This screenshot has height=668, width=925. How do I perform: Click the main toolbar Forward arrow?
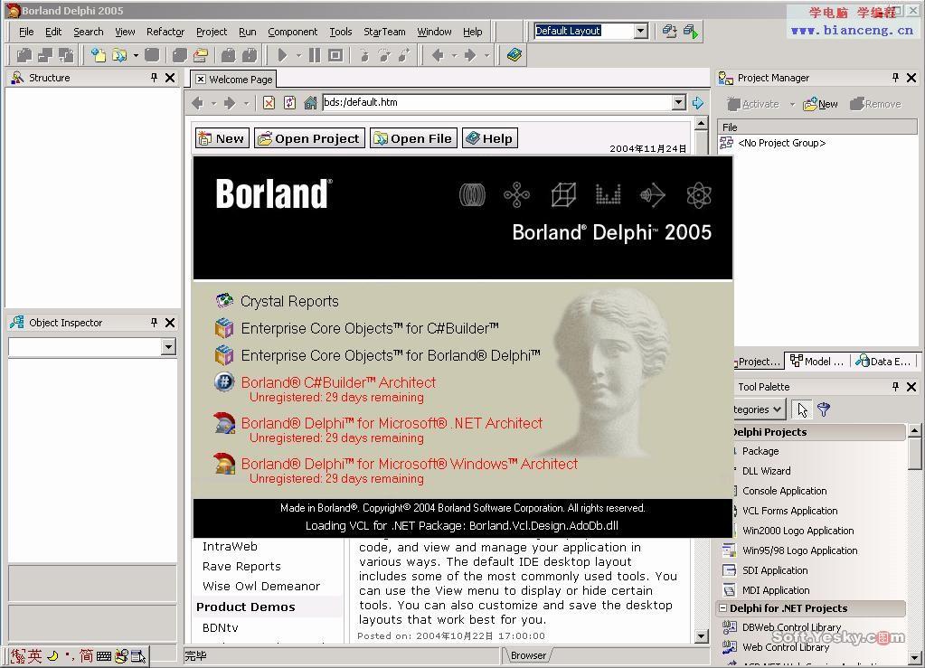pos(470,55)
